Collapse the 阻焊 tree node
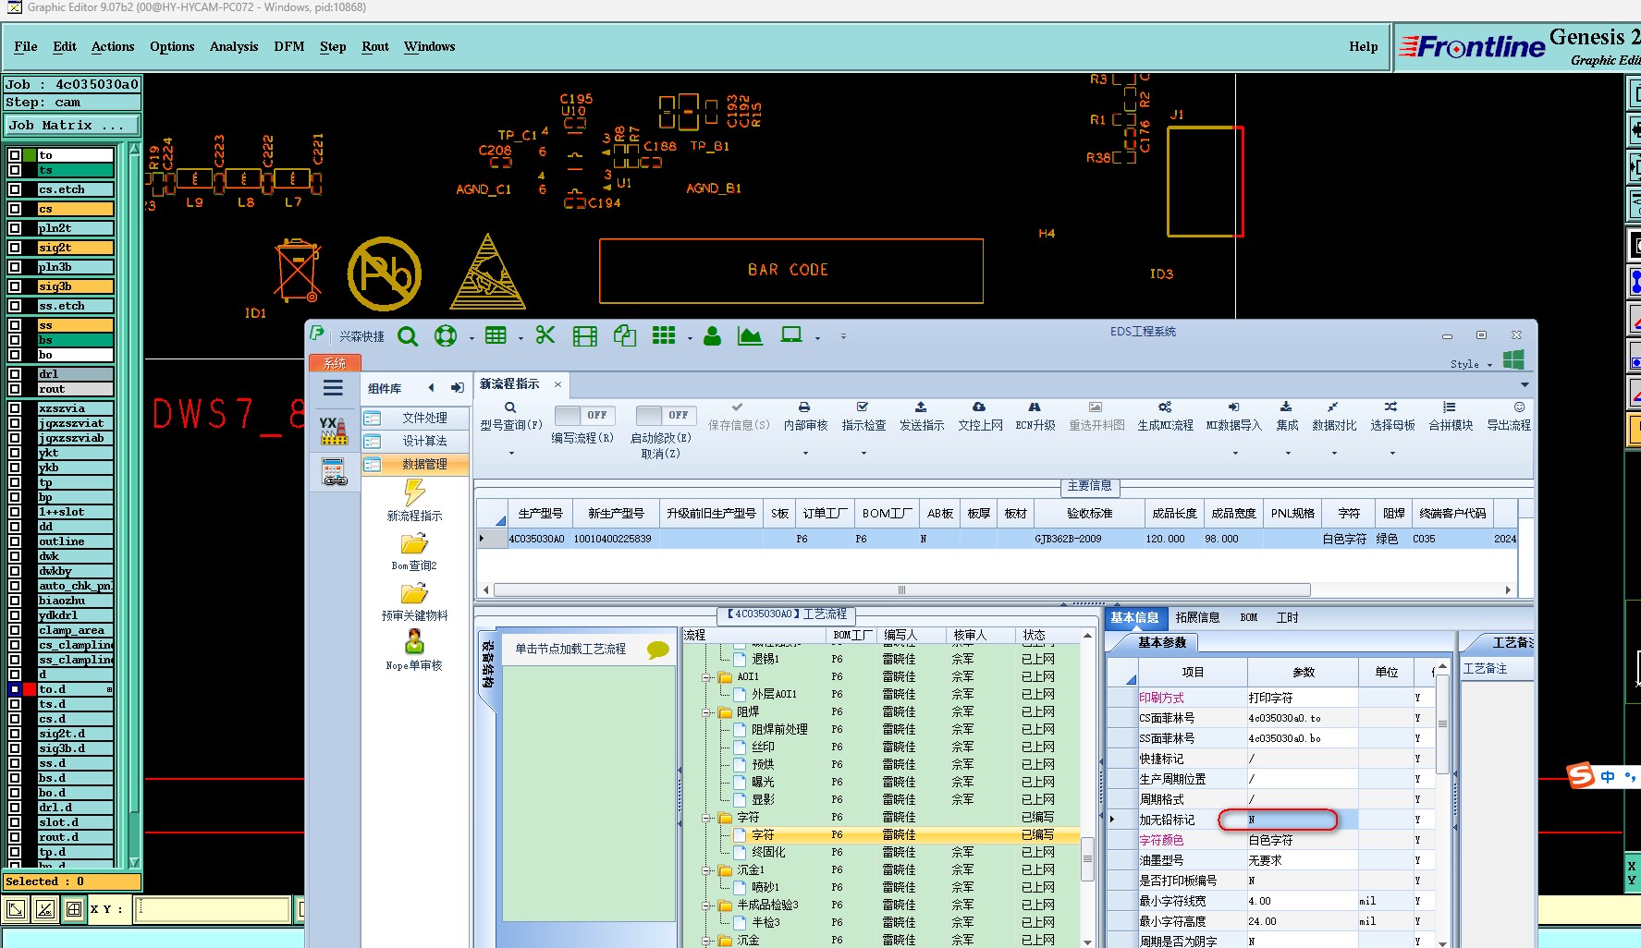 (x=706, y=712)
